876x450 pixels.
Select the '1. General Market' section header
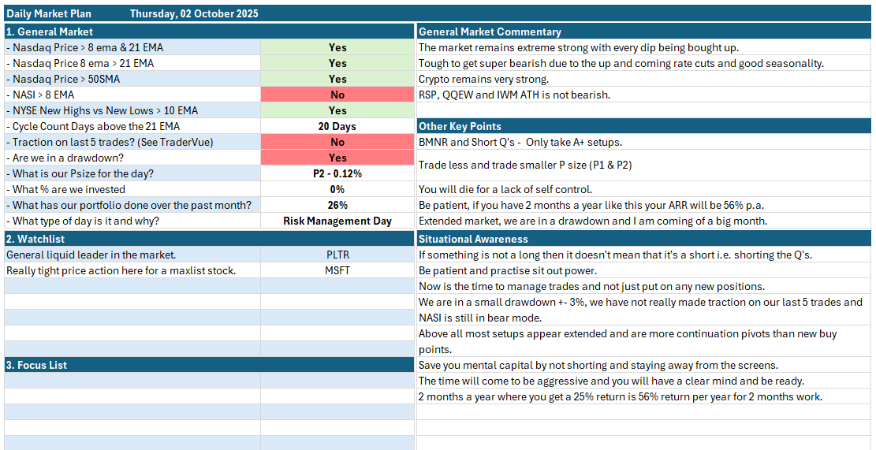209,32
